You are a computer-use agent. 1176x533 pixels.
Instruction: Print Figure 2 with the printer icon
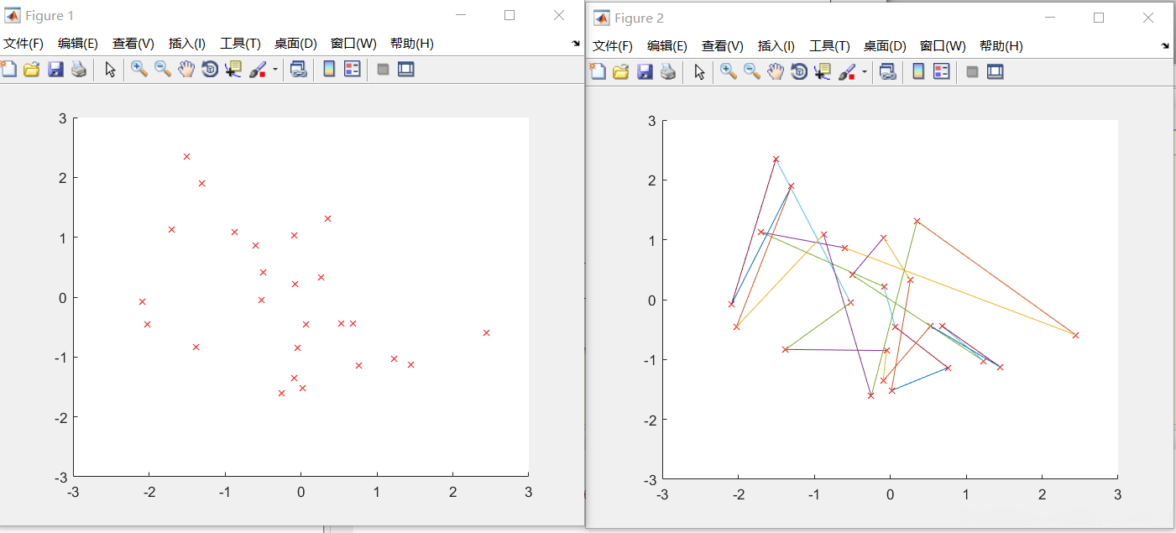click(x=668, y=72)
